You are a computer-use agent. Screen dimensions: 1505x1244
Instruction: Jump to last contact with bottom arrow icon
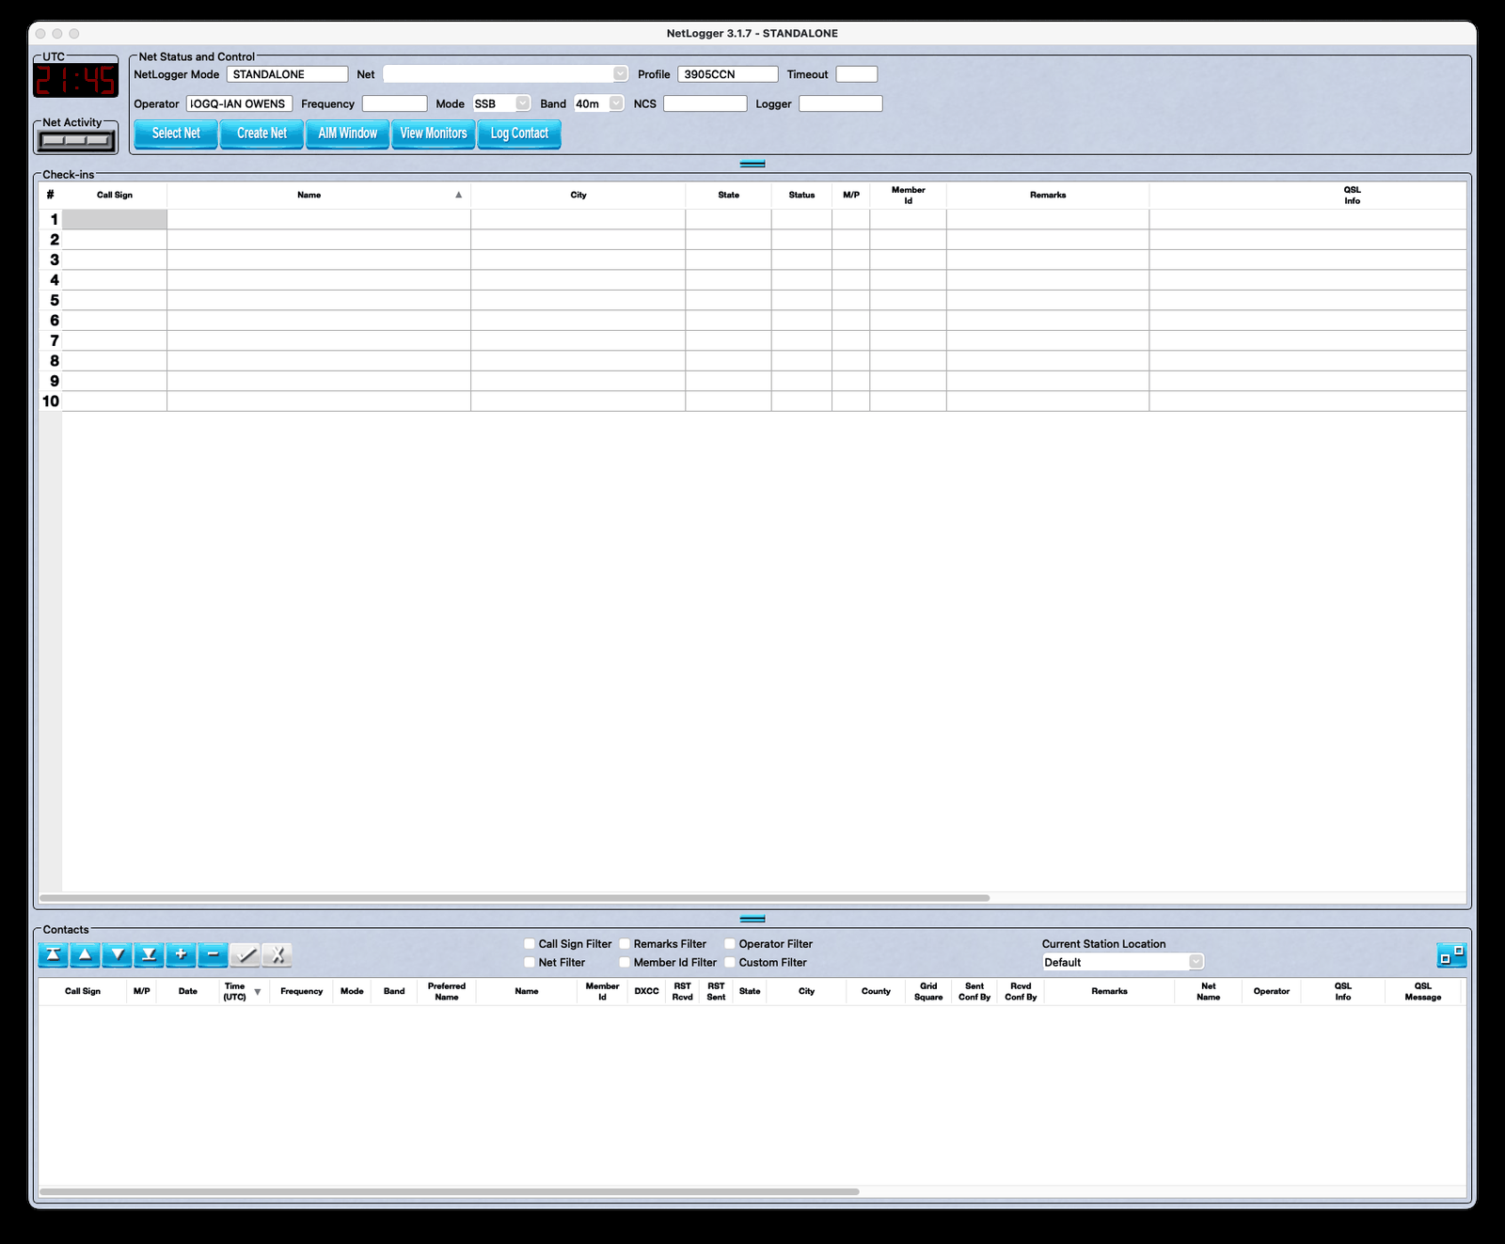pyautogui.click(x=149, y=955)
